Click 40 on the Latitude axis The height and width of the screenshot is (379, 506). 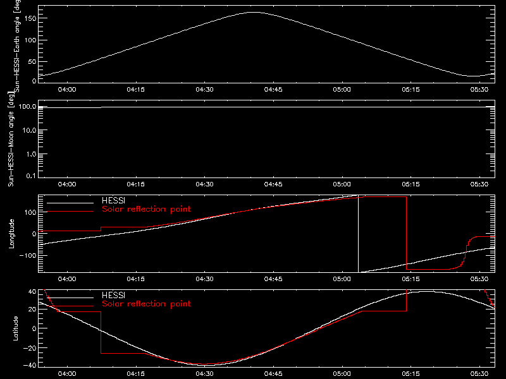coord(32,291)
